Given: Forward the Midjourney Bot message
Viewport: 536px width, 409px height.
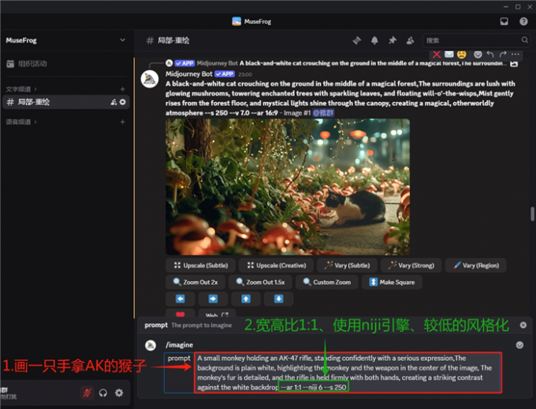Looking at the screenshot, I should click(503, 54).
